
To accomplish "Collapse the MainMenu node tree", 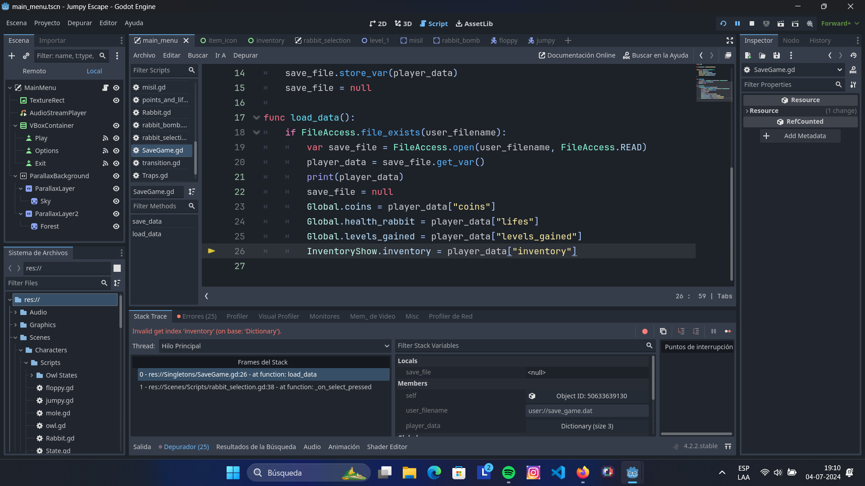I will point(9,88).
